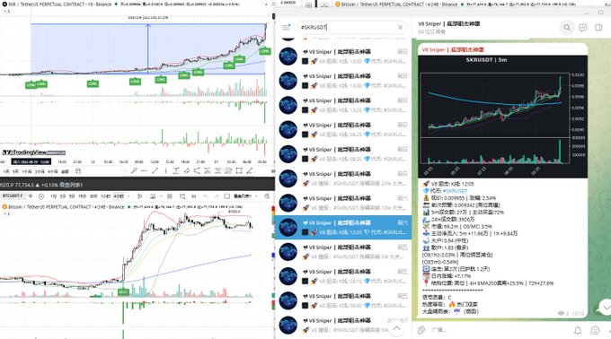Set SKR chart range to 6 months
The image size is (611, 339).
tap(52, 171)
